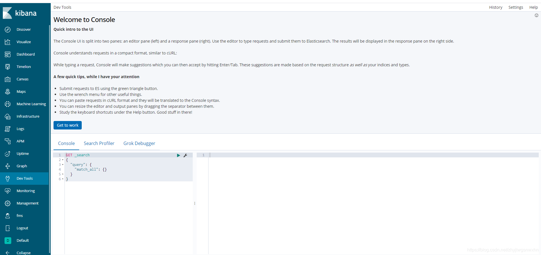Run the request with green triangle

(x=178, y=155)
